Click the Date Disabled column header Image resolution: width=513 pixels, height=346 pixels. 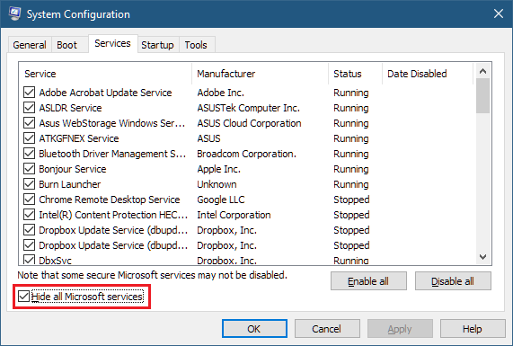click(x=428, y=74)
